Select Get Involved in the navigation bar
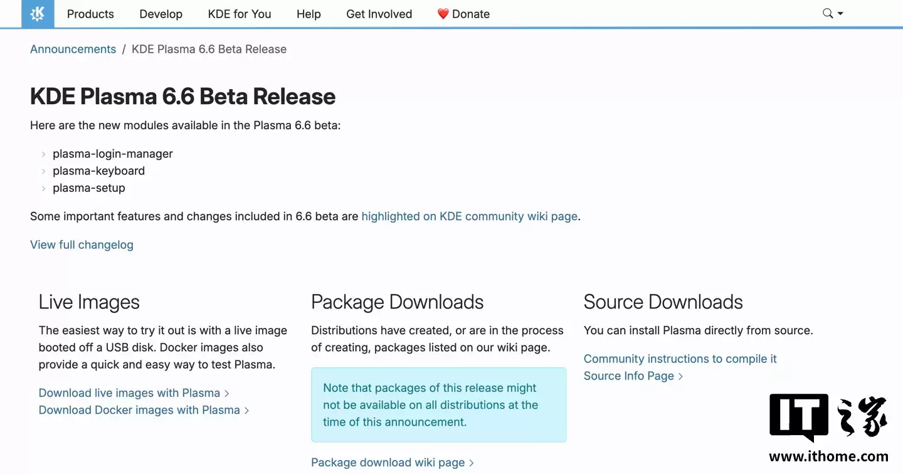This screenshot has height=474, width=903. coord(379,13)
